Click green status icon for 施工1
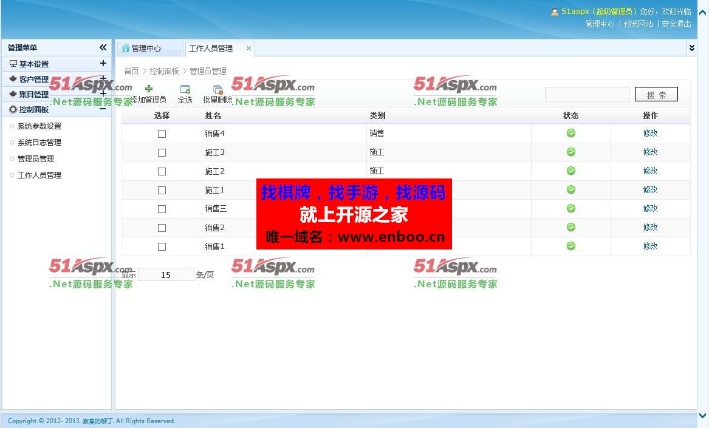This screenshot has width=709, height=428. (571, 189)
